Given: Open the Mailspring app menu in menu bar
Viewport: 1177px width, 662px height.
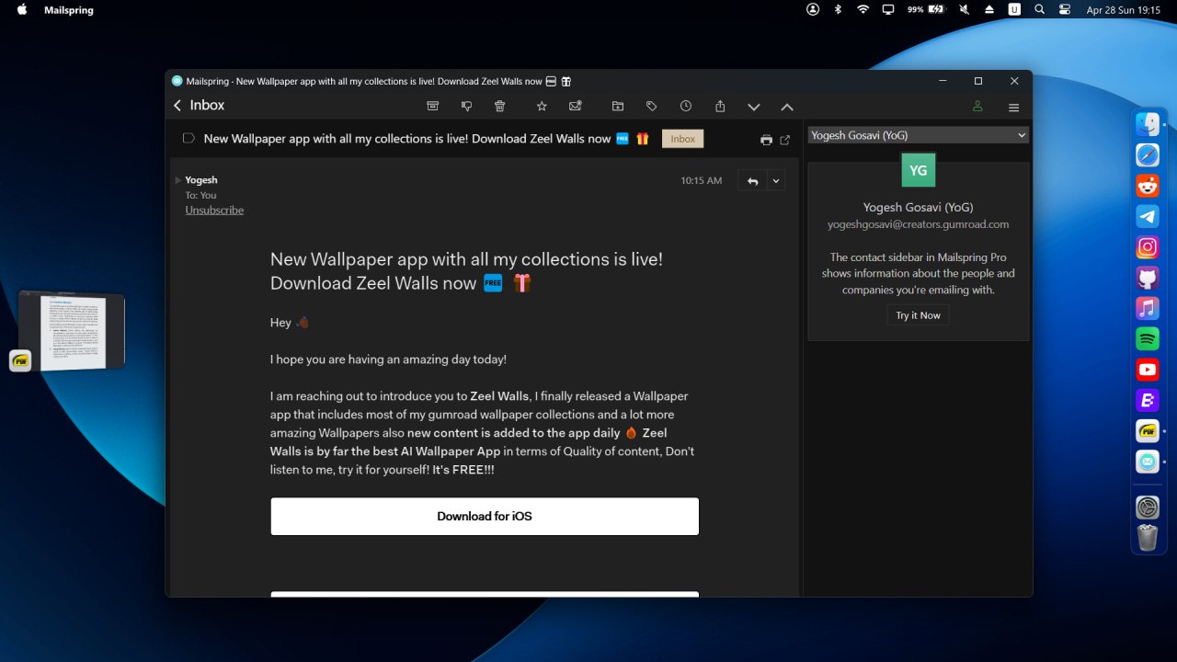Looking at the screenshot, I should pos(69,10).
